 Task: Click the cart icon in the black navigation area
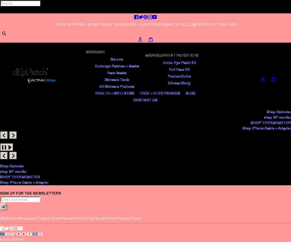(x=273, y=80)
